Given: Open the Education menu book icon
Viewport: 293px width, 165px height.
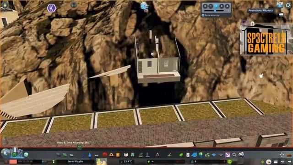Looking at the screenshot, I should click(126, 155).
